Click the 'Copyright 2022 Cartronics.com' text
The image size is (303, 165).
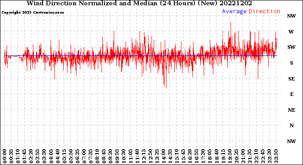click(x=32, y=12)
